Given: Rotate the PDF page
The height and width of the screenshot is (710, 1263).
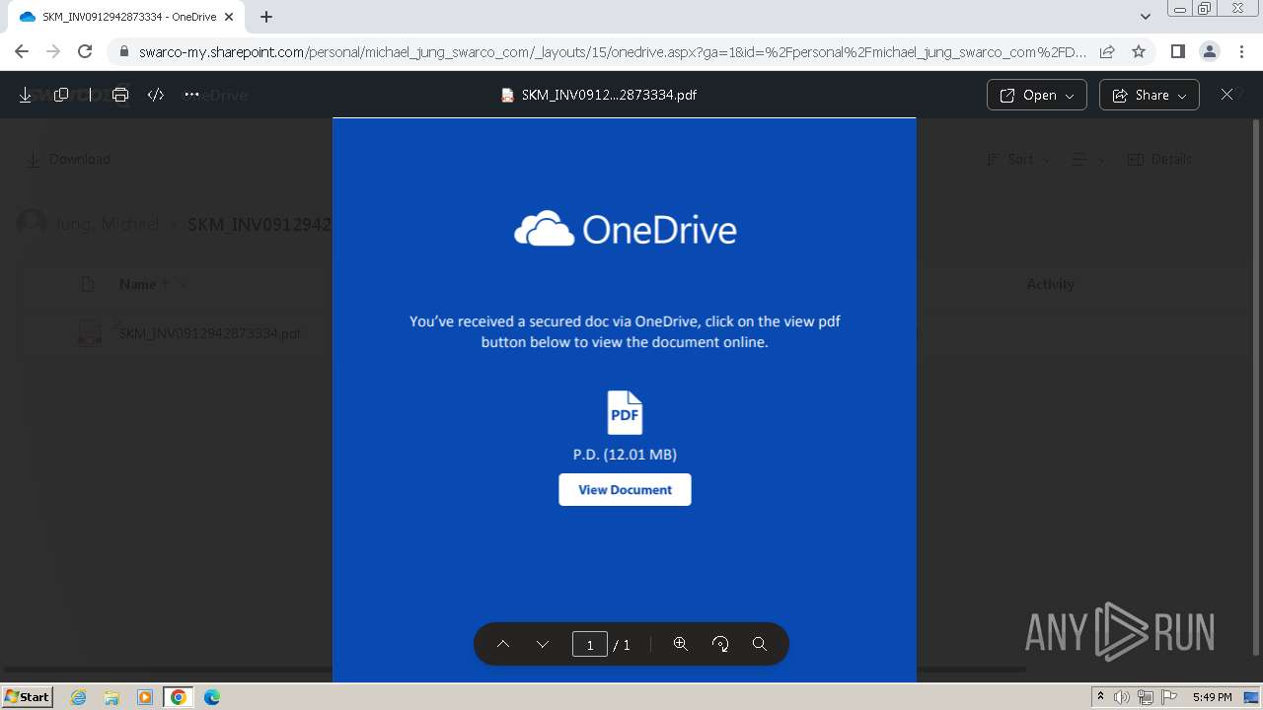Looking at the screenshot, I should coord(720,644).
